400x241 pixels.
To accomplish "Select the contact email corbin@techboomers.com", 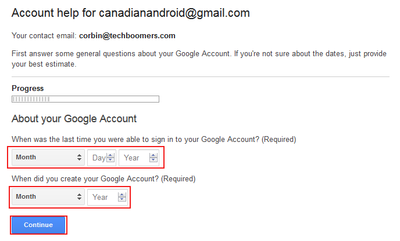I will (x=127, y=36).
